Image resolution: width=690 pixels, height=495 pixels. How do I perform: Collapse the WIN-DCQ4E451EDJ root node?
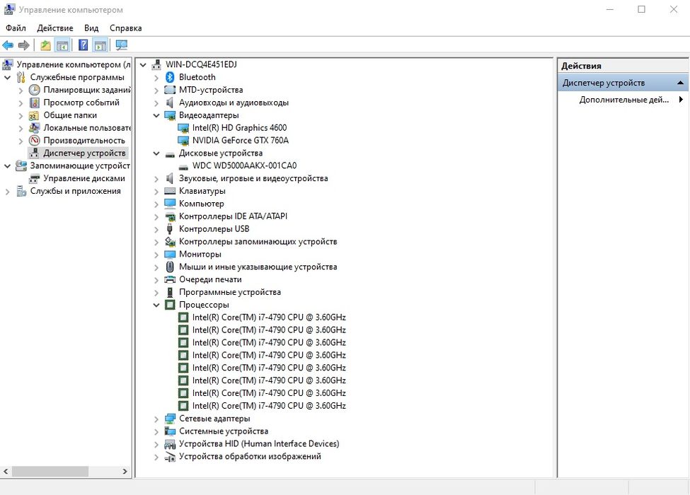pos(143,64)
